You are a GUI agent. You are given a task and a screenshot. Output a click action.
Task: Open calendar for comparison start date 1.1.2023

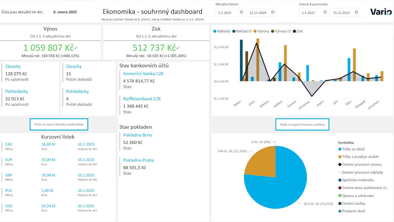pos(325,12)
